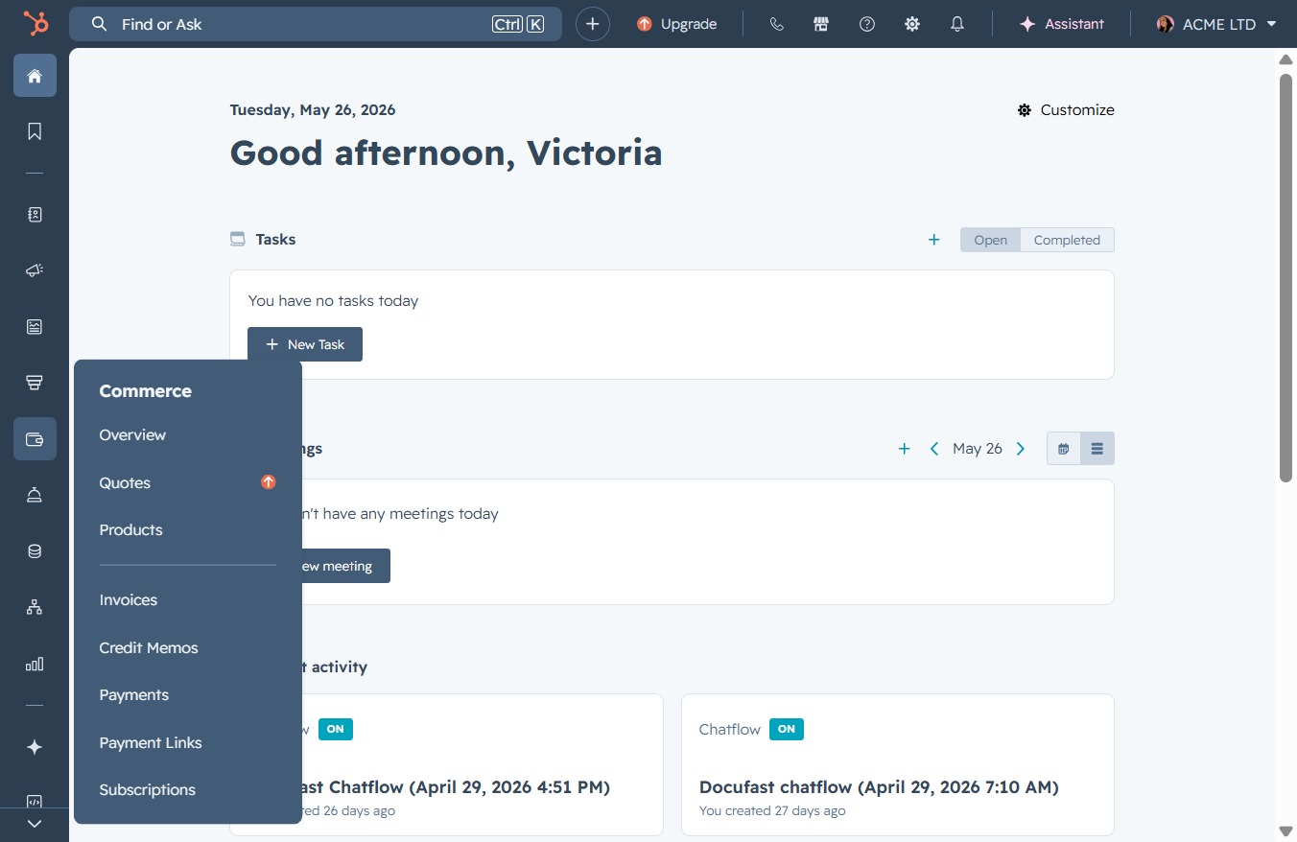Click the vertical scrollbar thumb
Image resolution: width=1297 pixels, height=842 pixels.
click(1286, 277)
